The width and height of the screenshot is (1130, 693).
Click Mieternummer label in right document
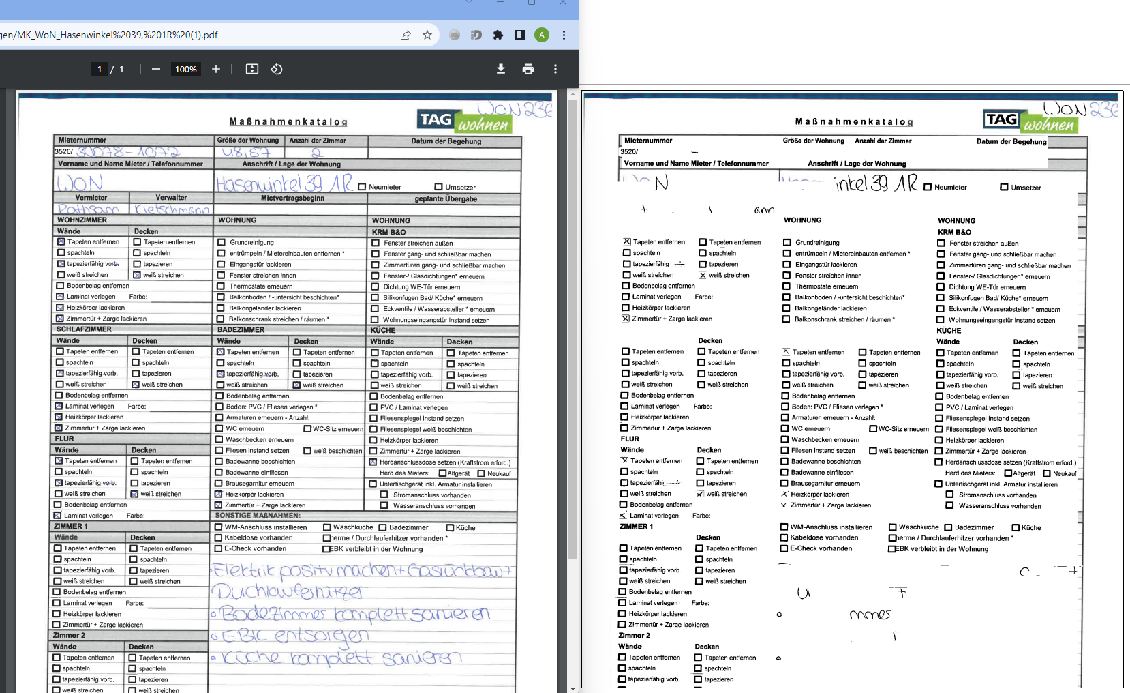pos(648,141)
